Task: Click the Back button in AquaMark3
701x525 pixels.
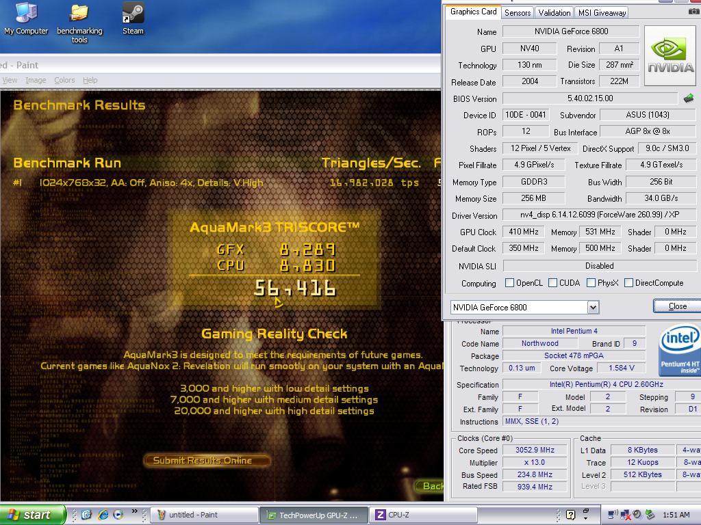Action: tap(430, 486)
